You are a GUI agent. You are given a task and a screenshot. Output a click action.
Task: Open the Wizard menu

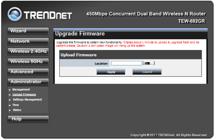pyautogui.click(x=28, y=31)
